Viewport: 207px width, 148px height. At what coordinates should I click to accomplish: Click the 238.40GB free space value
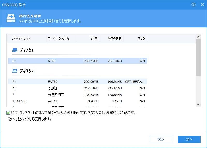point(115,61)
